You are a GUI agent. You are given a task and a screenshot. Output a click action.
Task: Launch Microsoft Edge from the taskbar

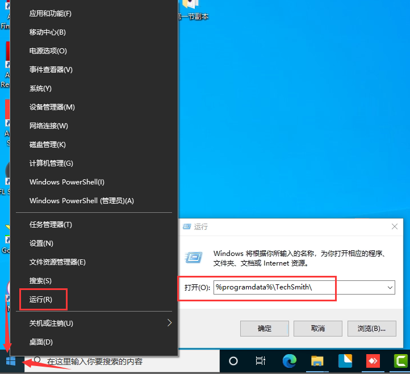[x=288, y=361]
